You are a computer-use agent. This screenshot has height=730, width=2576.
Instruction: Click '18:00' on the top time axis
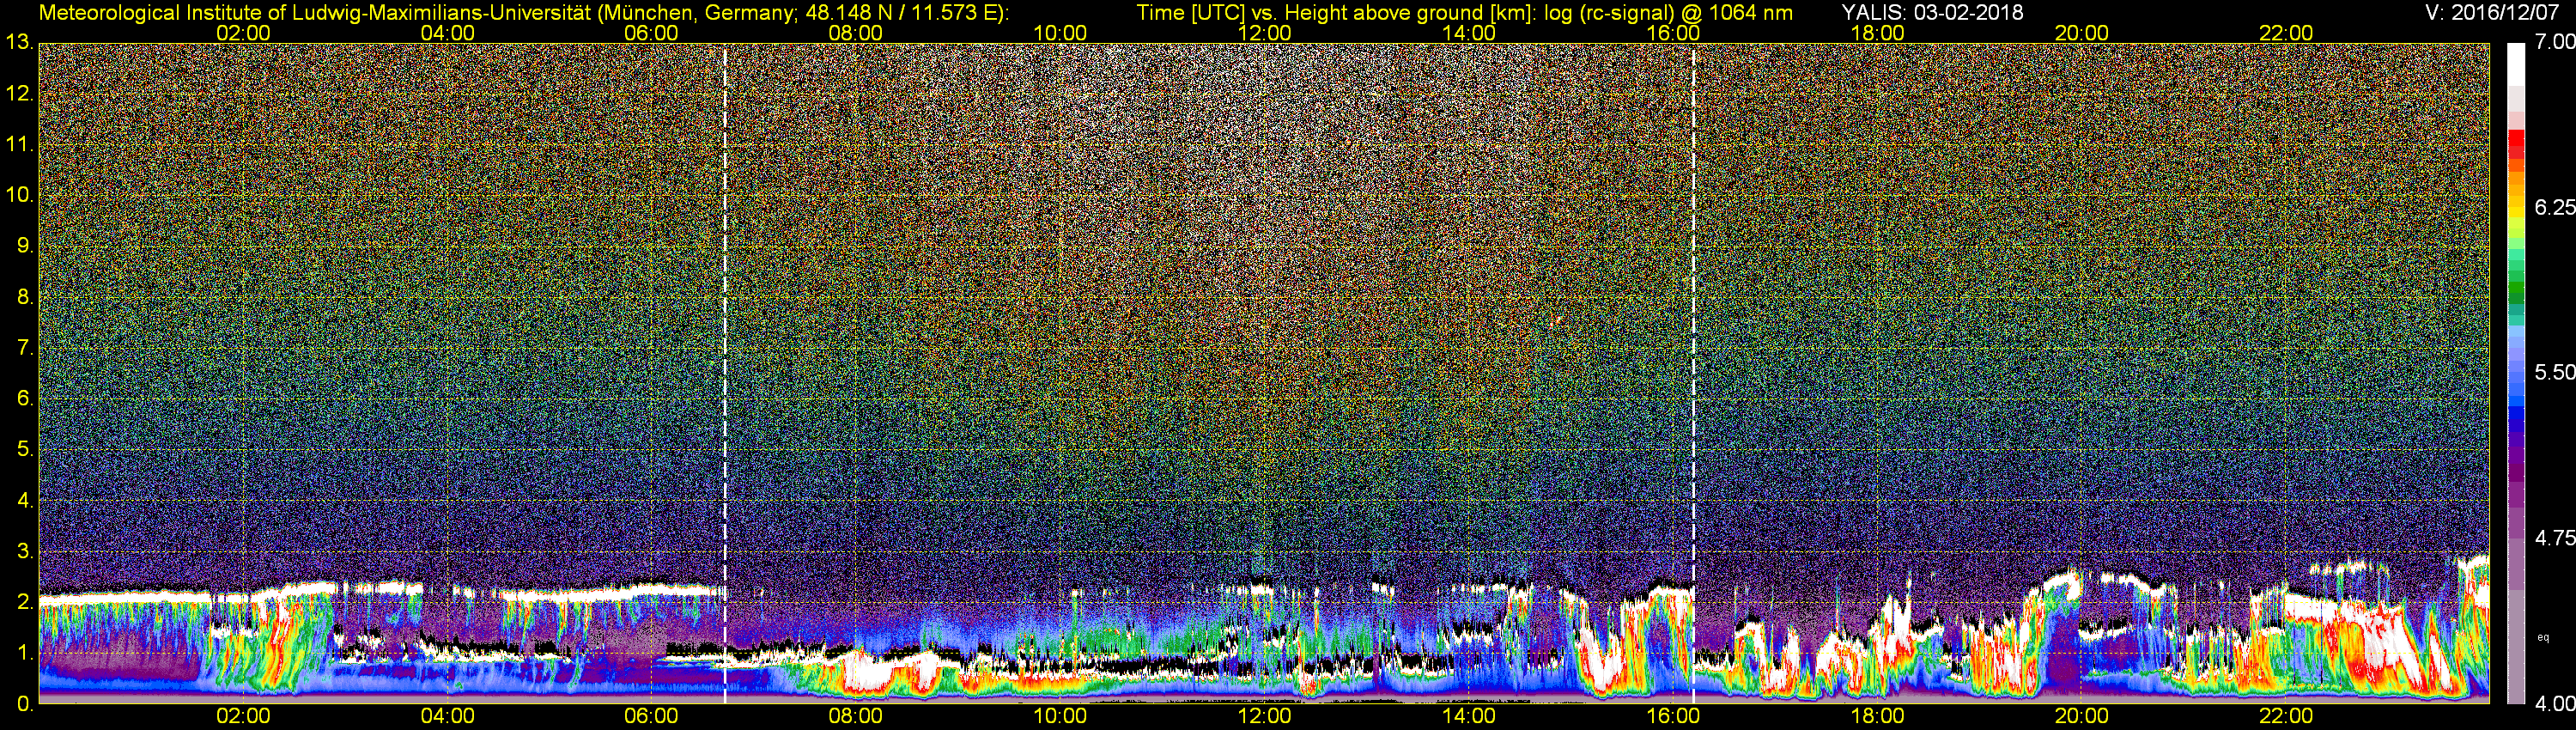click(x=1877, y=33)
